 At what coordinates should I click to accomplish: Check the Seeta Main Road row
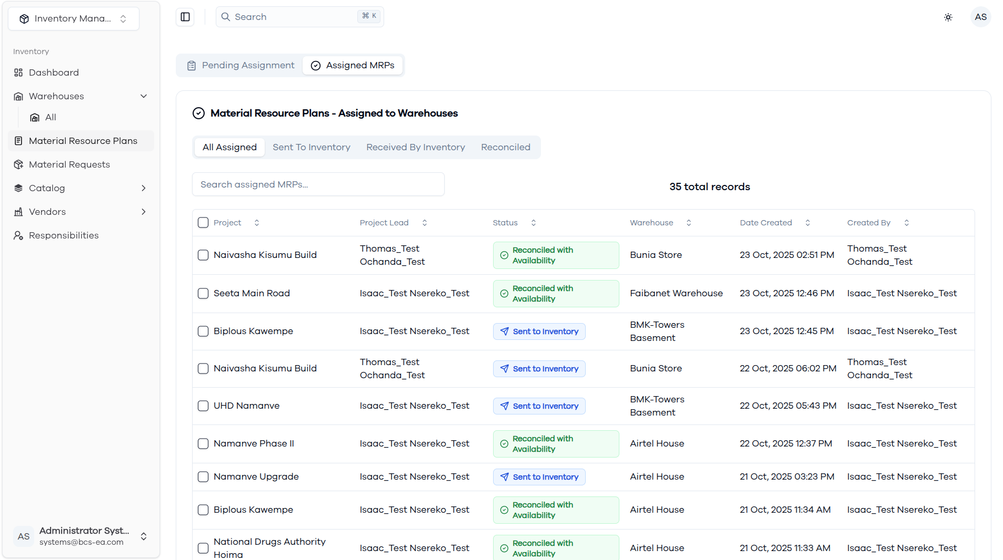point(203,293)
